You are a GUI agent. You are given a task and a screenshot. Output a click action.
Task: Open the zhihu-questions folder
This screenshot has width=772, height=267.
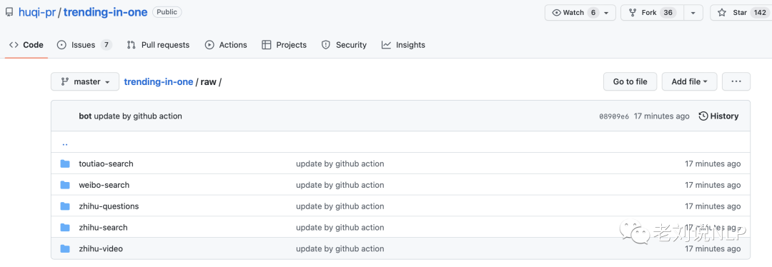[109, 206]
